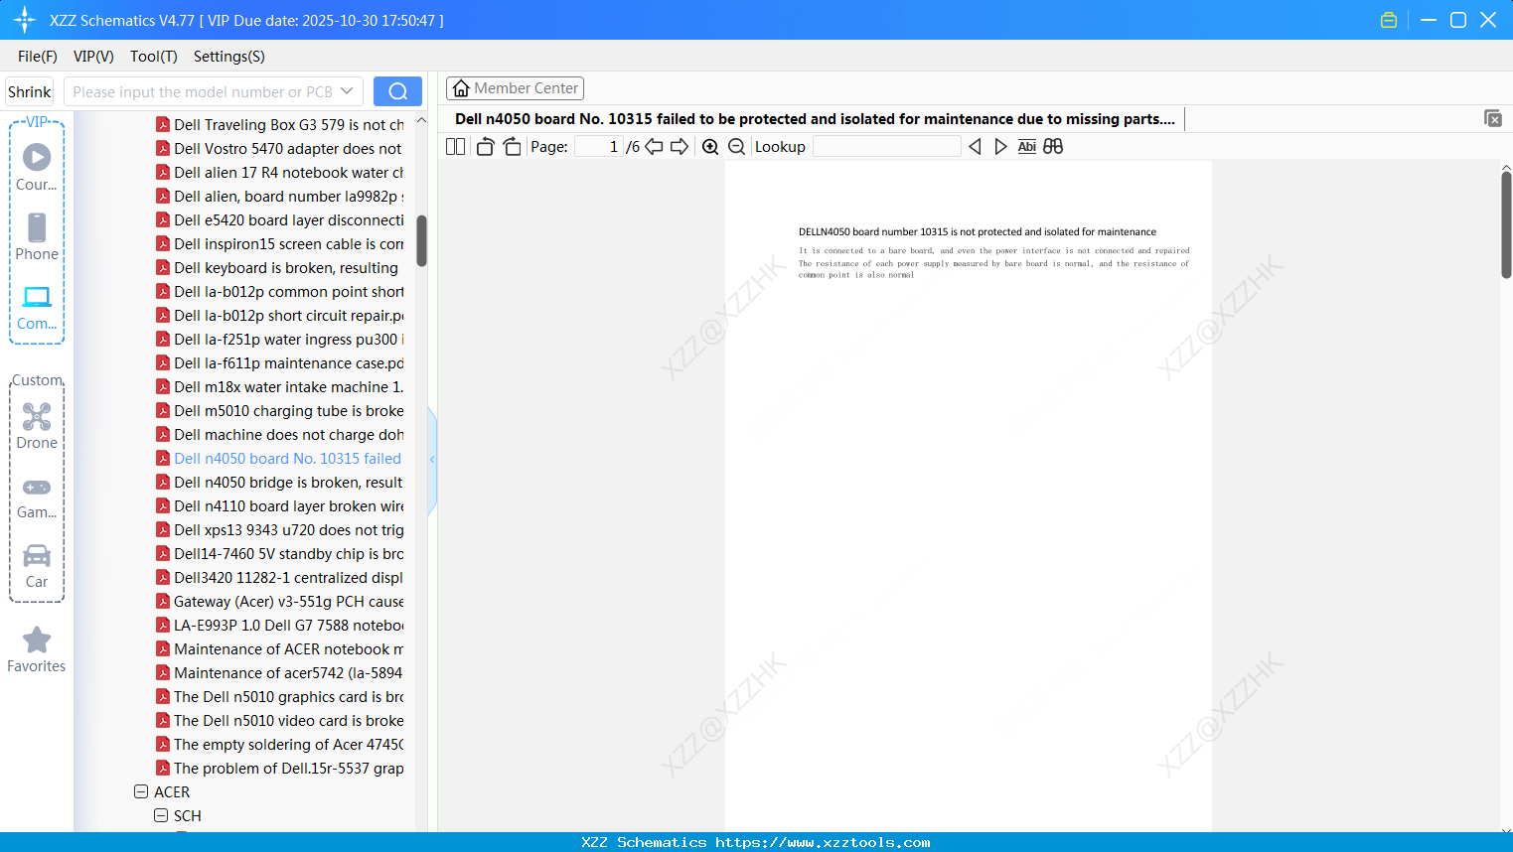Open 'Dell Traveling Box G3 579' file
Screen dimensions: 1513x852
pyautogui.click(x=279, y=125)
